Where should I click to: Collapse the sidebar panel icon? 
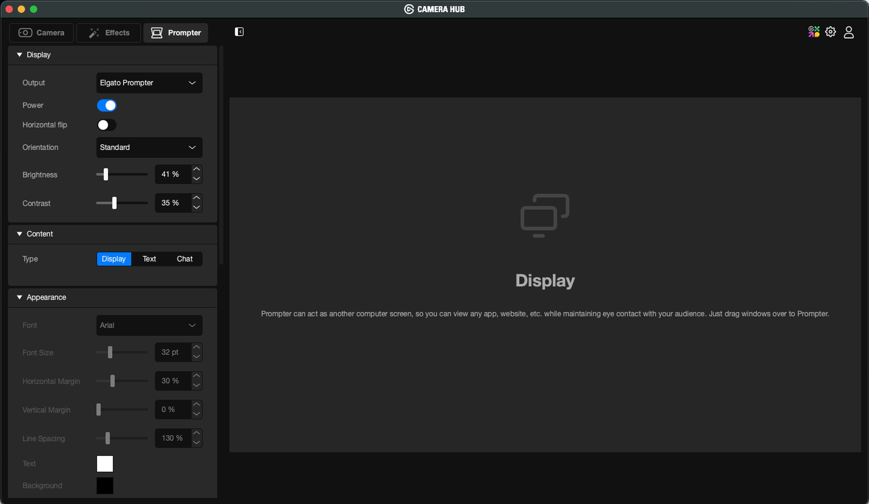click(239, 32)
